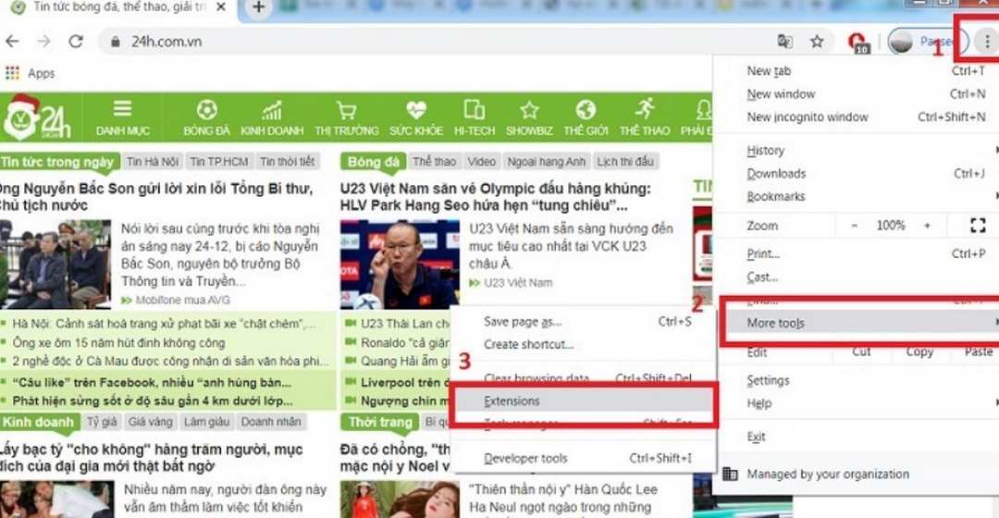Go back with the browser back arrow
The height and width of the screenshot is (518, 999).
point(12,42)
